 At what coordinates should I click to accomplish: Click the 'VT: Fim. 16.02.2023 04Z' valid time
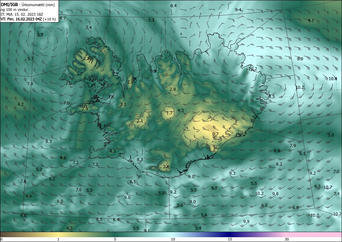pos(21,19)
